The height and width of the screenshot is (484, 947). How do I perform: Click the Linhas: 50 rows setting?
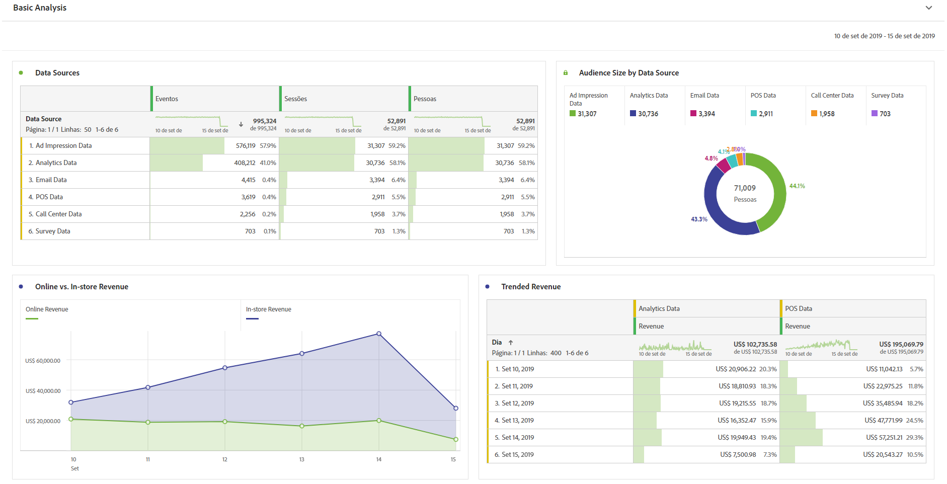click(76, 130)
